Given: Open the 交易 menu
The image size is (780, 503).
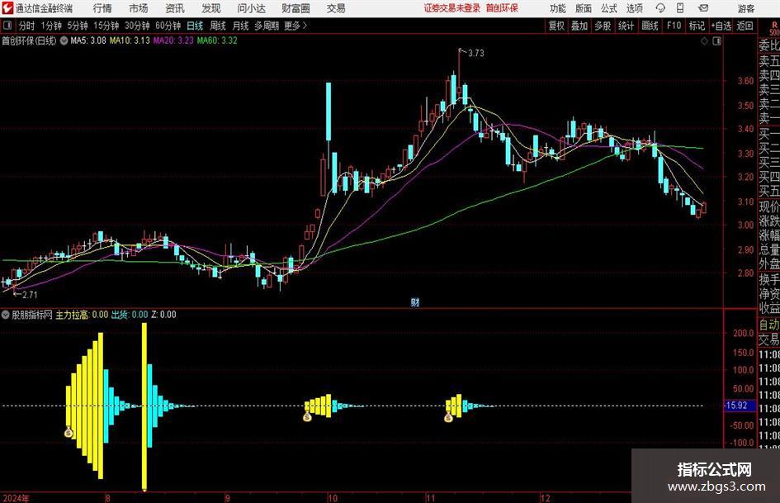Looking at the screenshot, I should pos(336,8).
